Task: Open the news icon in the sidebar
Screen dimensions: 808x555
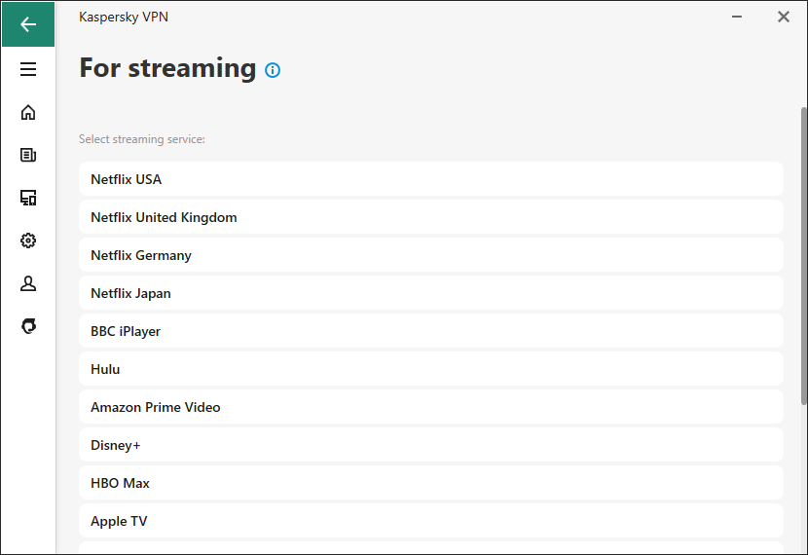Action: pos(28,155)
